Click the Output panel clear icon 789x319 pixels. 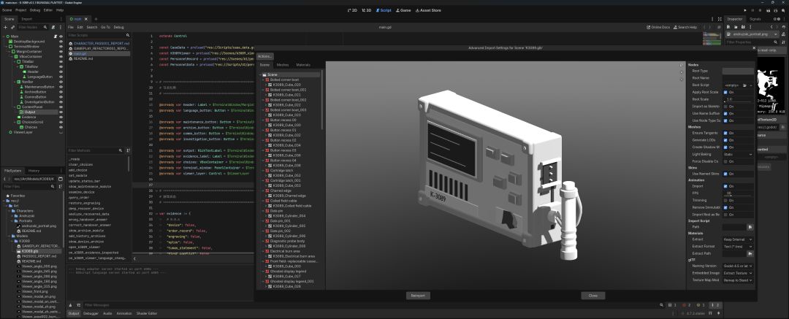point(72,305)
